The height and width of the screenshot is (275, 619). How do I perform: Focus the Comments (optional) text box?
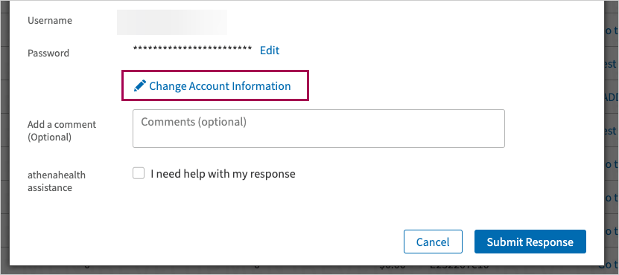[319, 129]
